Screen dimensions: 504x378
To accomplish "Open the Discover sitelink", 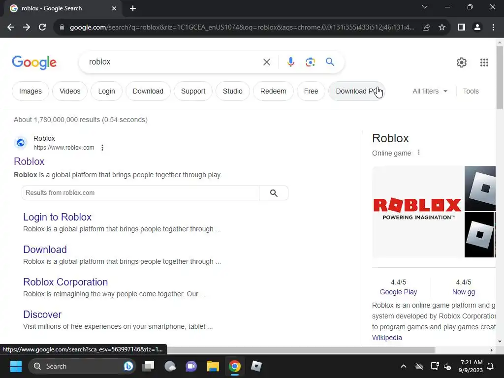I will 42,315.
